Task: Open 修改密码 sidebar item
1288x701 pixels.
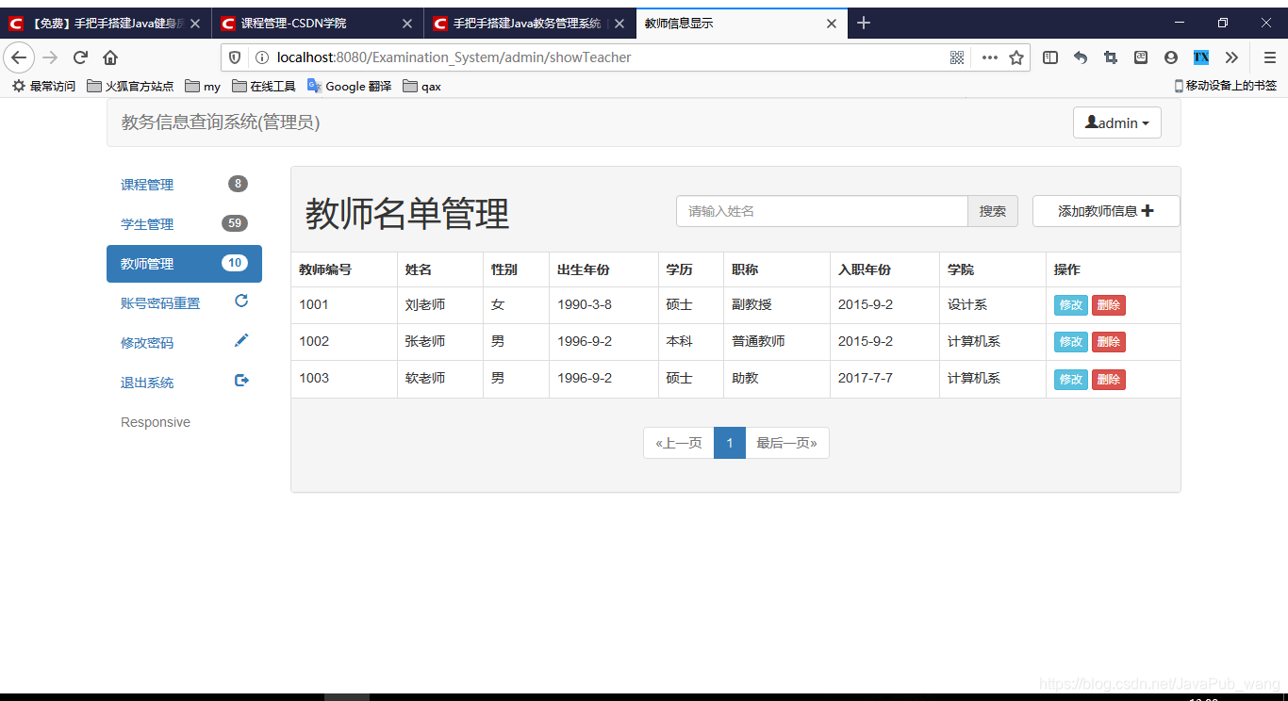Action: (x=184, y=343)
